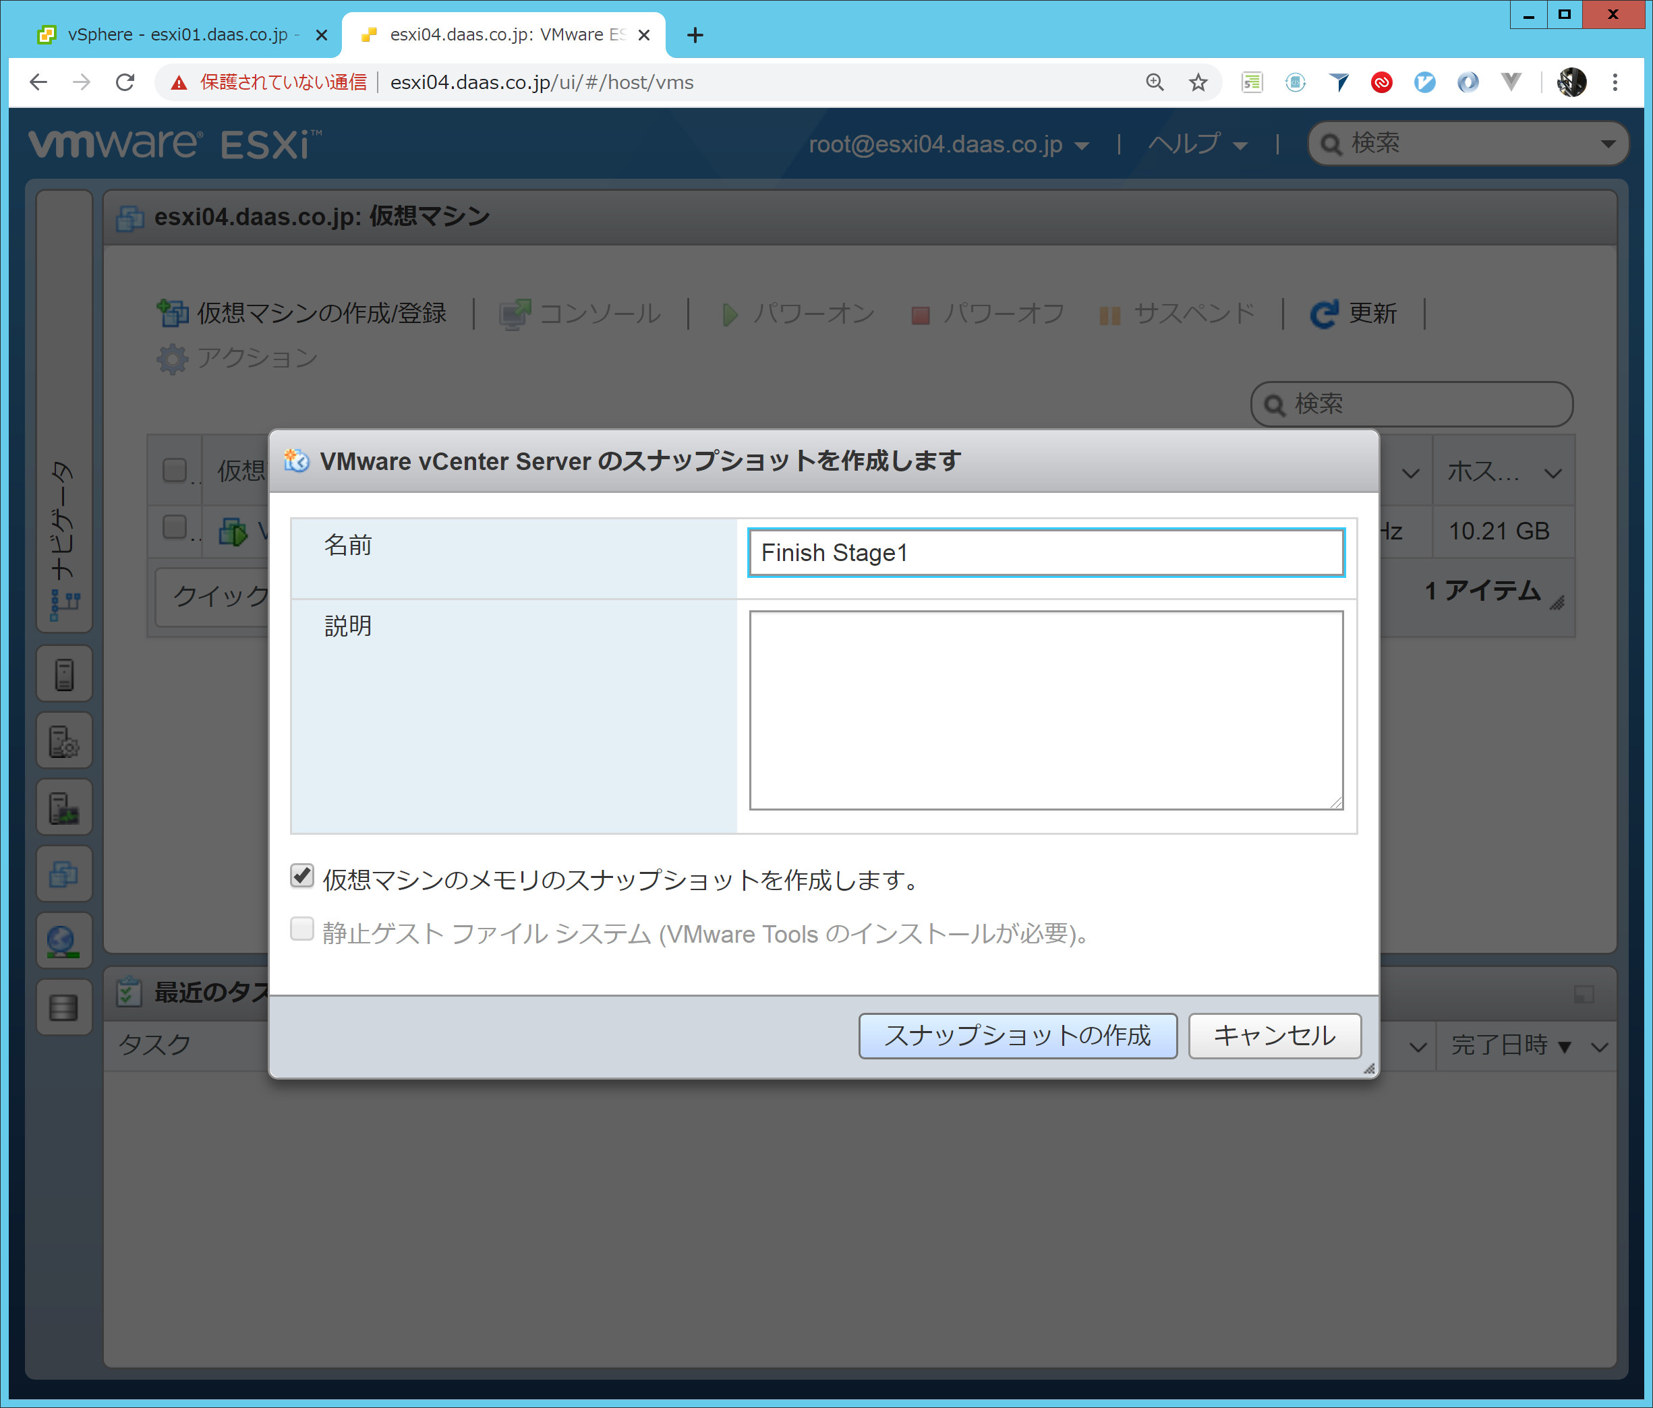Close the vSphere esxi01 browser tab
The height and width of the screenshot is (1408, 1653).
coord(322,35)
